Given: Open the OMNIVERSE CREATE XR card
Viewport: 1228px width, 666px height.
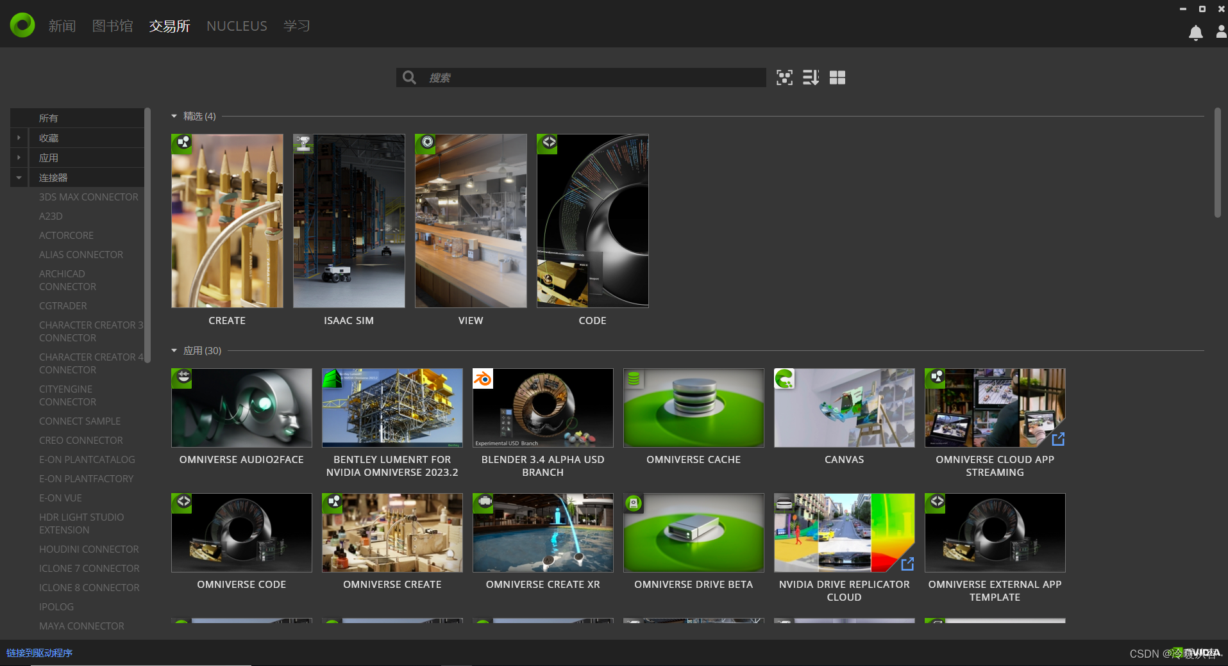Looking at the screenshot, I should tap(543, 533).
